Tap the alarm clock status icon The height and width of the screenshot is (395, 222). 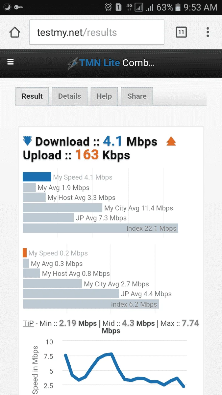108,7
